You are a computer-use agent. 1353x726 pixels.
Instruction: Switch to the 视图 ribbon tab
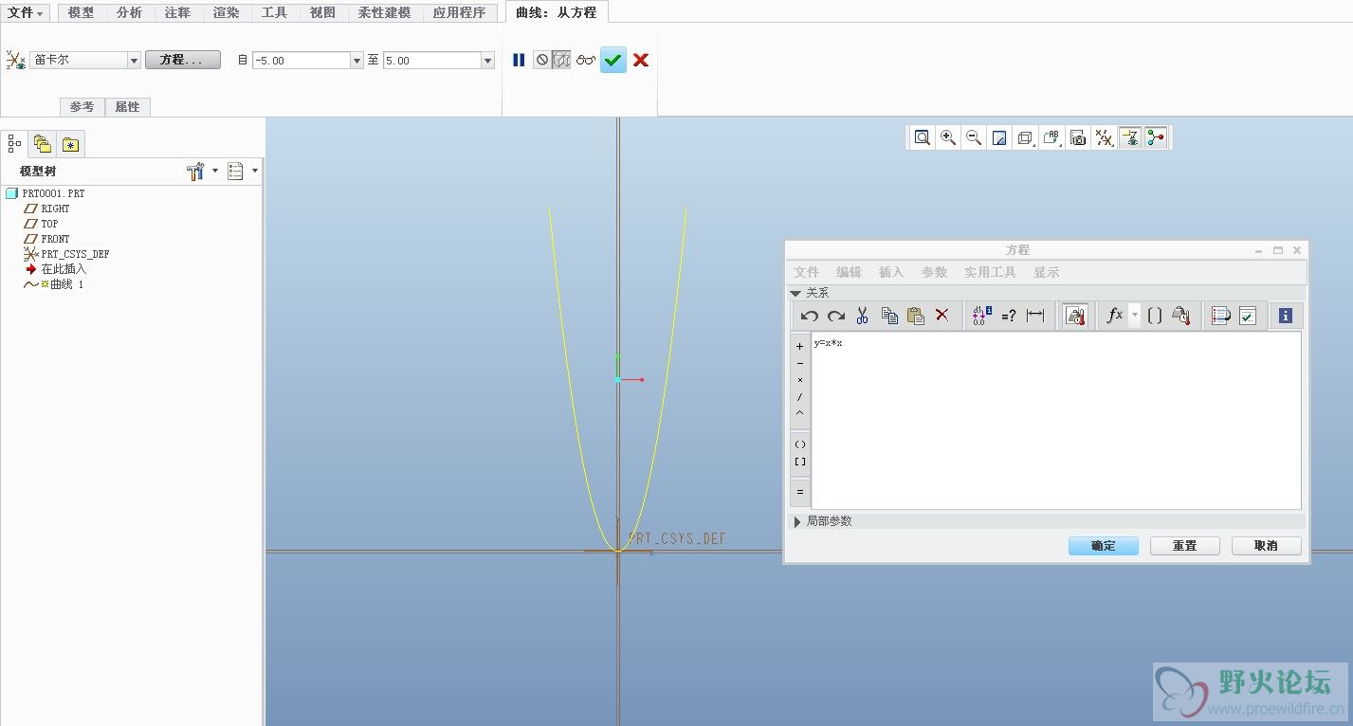tap(323, 12)
